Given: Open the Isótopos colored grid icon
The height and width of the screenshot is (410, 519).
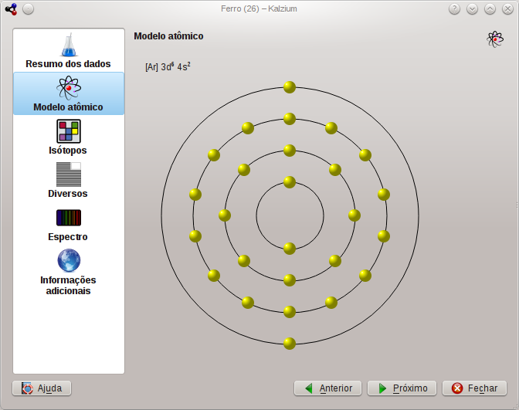Looking at the screenshot, I should click(69, 130).
